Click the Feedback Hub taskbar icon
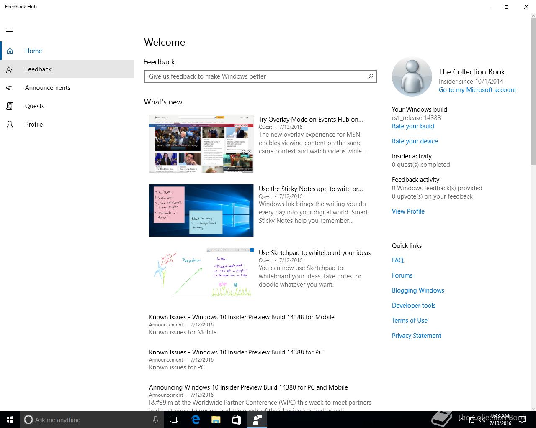This screenshot has height=428, width=536. click(x=257, y=420)
